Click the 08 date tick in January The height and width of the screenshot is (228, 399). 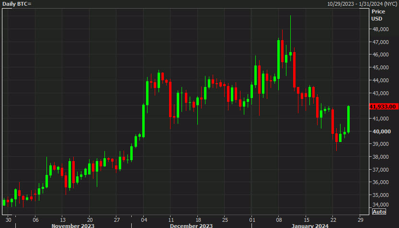click(279, 220)
